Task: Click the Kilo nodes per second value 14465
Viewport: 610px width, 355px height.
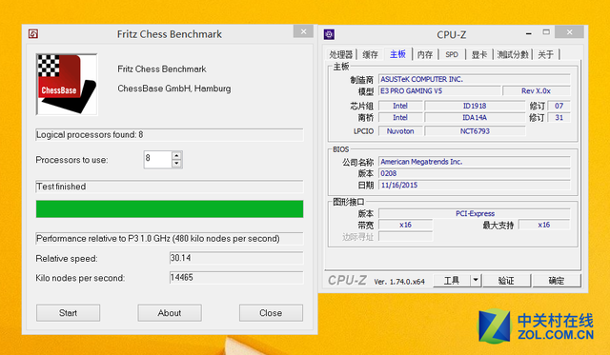Action: tap(236, 277)
